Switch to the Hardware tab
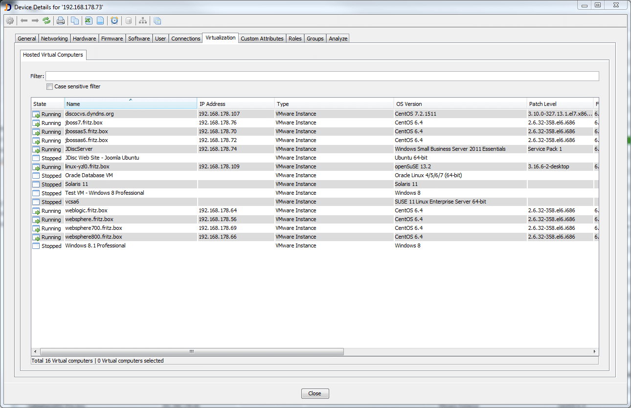 (85, 39)
